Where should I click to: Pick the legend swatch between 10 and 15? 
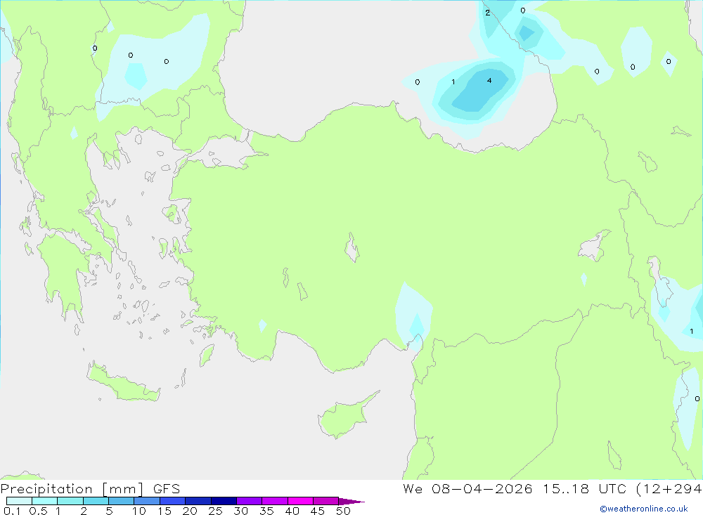point(147,501)
